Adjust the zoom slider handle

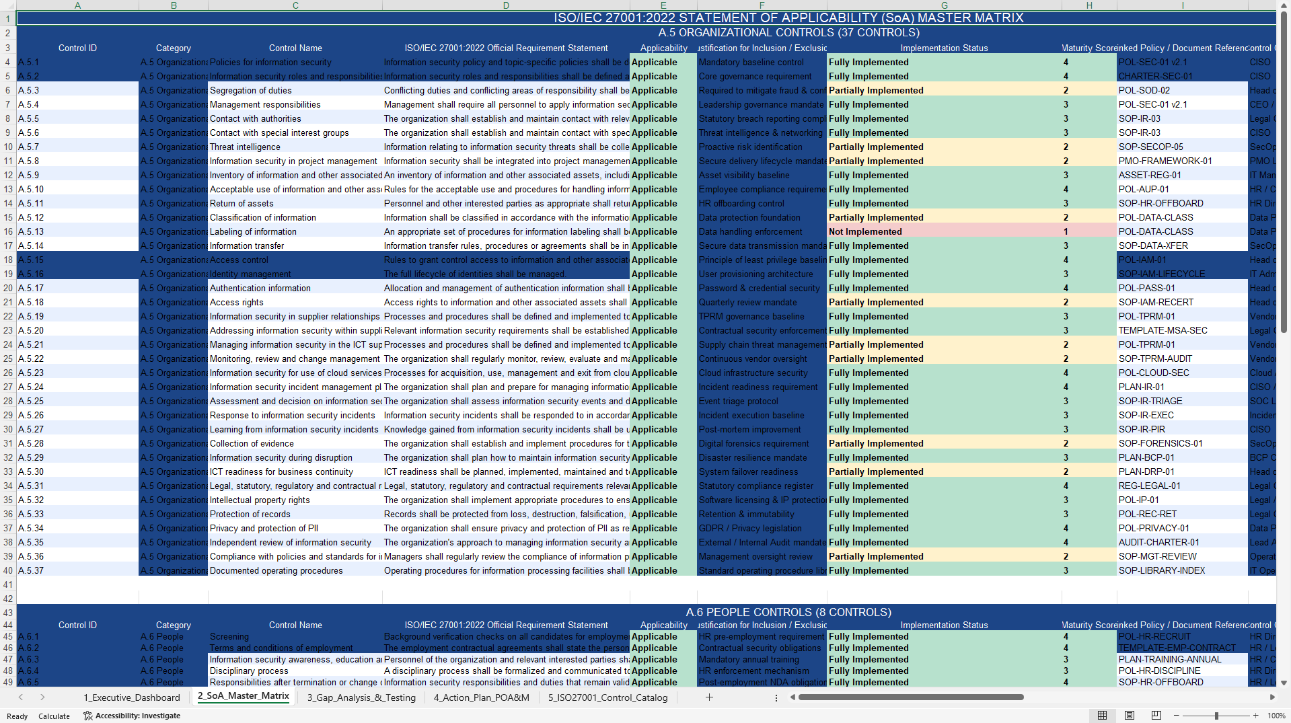point(1216,716)
